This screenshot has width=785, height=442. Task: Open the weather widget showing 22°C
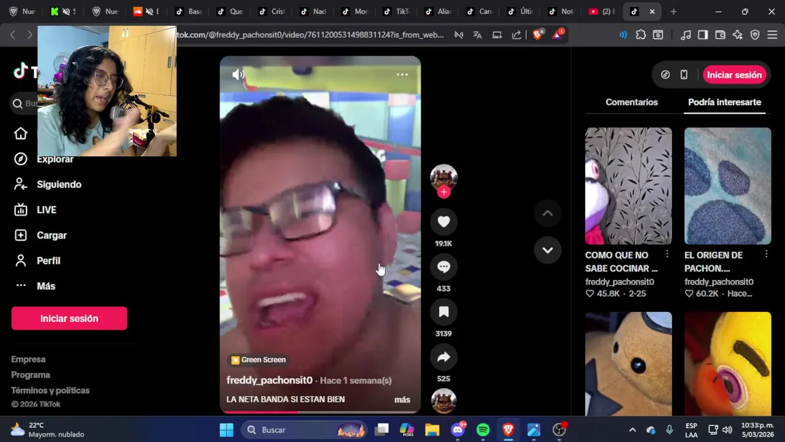coord(48,430)
